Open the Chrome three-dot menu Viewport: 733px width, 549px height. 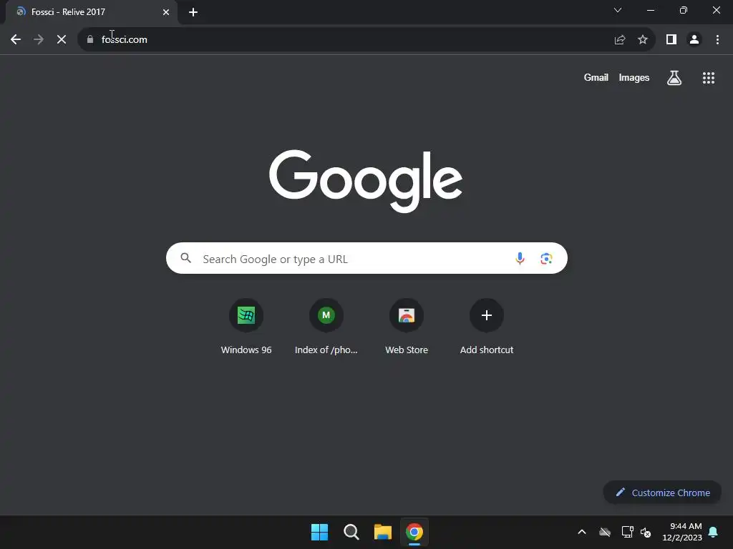click(x=717, y=40)
